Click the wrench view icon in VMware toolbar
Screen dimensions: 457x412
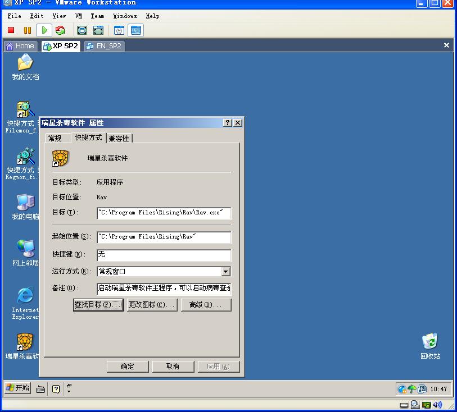[x=119, y=30]
